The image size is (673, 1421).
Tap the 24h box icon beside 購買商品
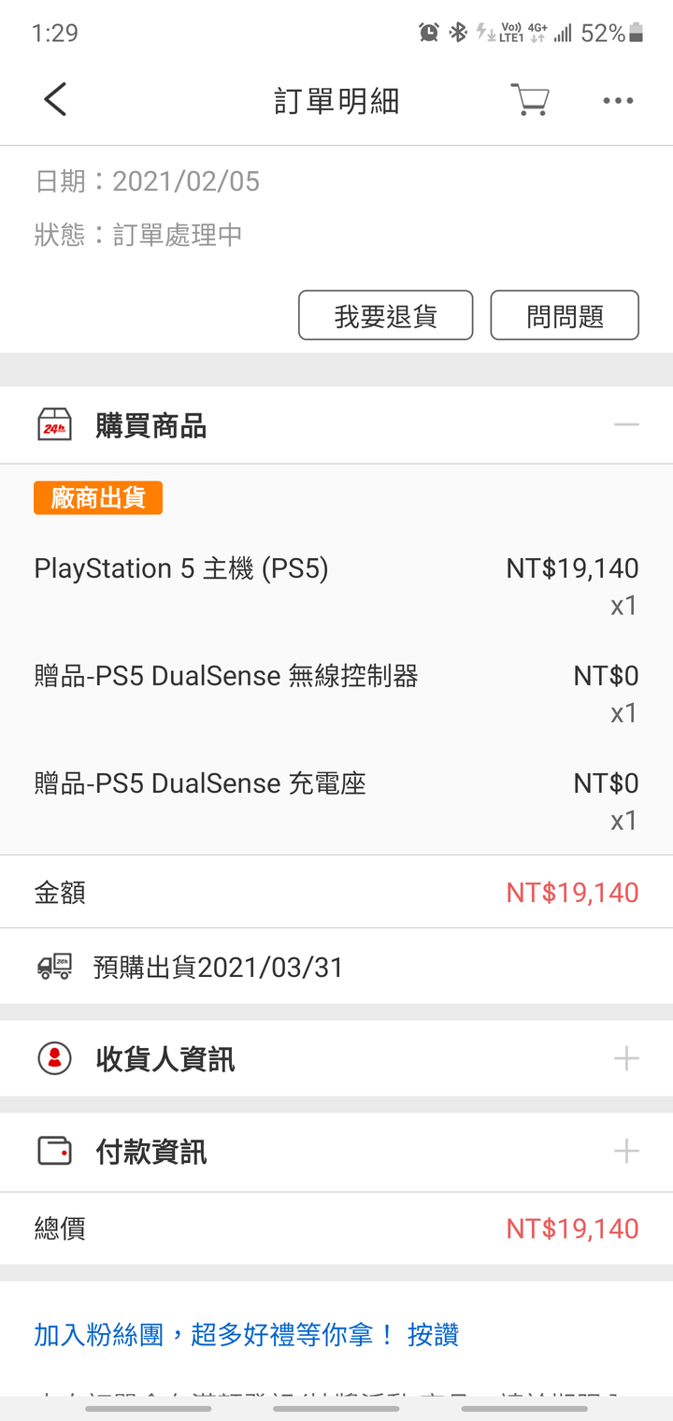coord(54,425)
